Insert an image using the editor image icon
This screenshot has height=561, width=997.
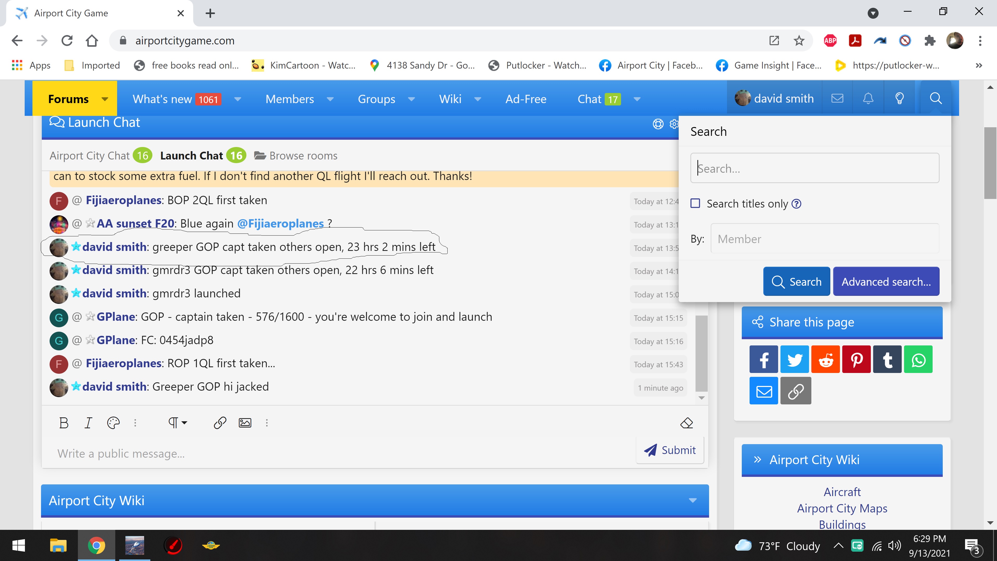(245, 423)
